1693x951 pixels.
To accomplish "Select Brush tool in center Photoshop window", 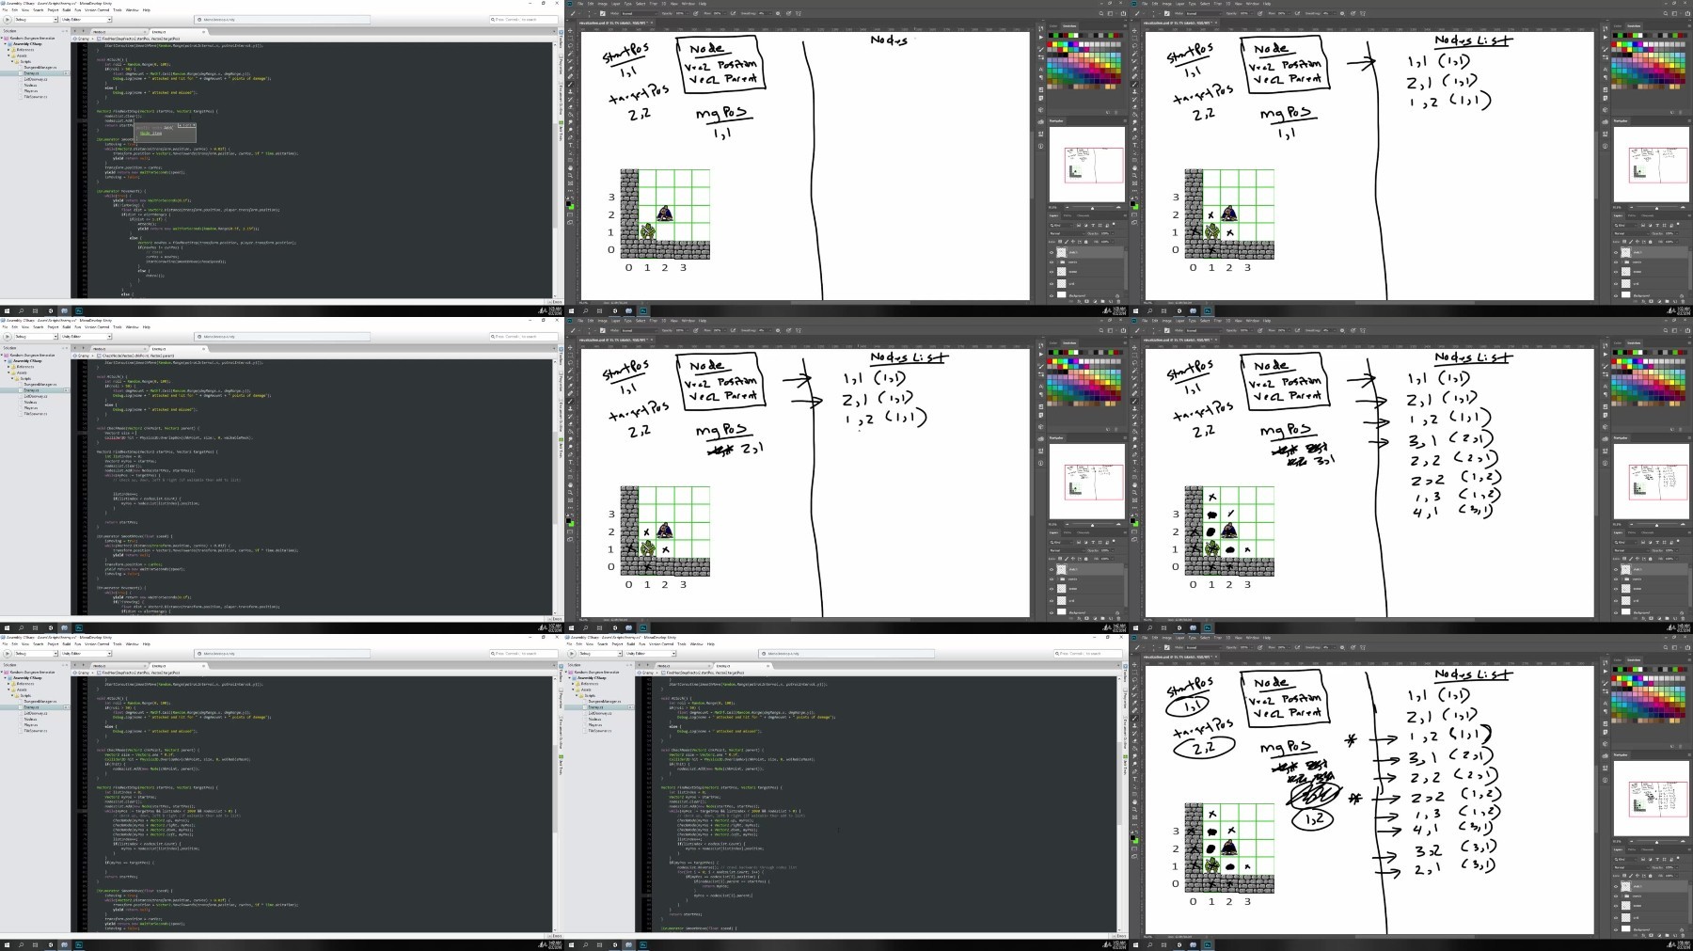I will point(570,401).
